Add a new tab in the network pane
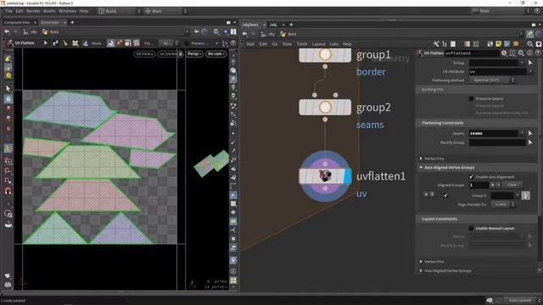The image size is (543, 305). pos(291,25)
